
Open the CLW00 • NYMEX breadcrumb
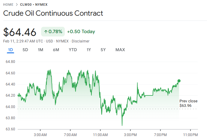coord(34,5)
